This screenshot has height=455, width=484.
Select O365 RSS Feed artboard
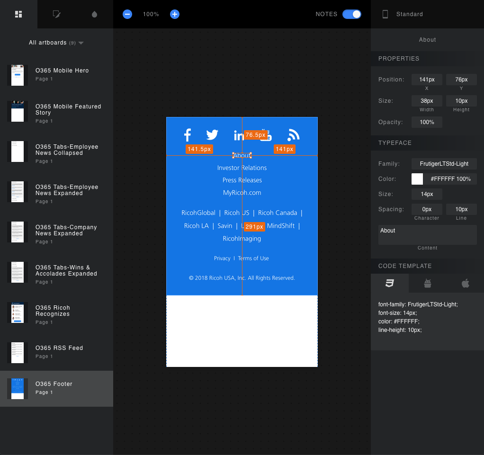56,352
